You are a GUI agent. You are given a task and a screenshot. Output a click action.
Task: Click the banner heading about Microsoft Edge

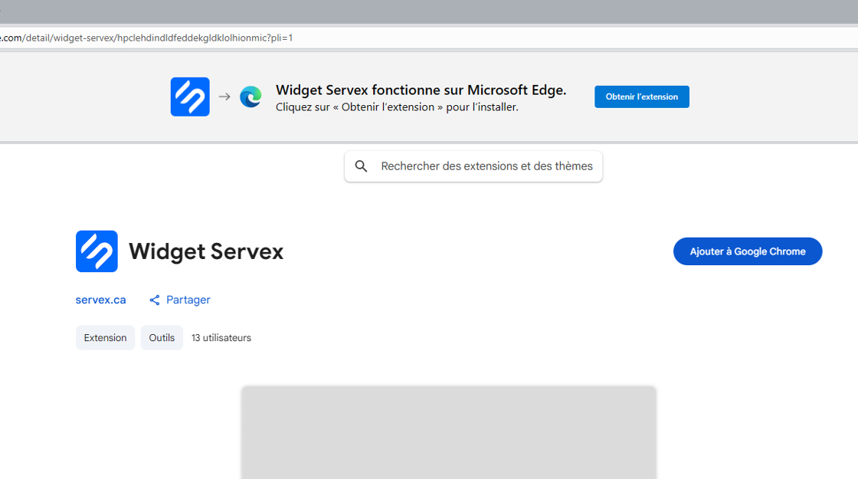(x=421, y=90)
